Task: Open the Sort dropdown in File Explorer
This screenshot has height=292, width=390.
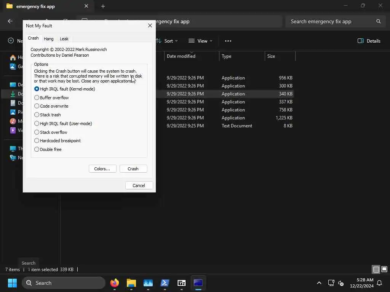Action: pyautogui.click(x=167, y=41)
